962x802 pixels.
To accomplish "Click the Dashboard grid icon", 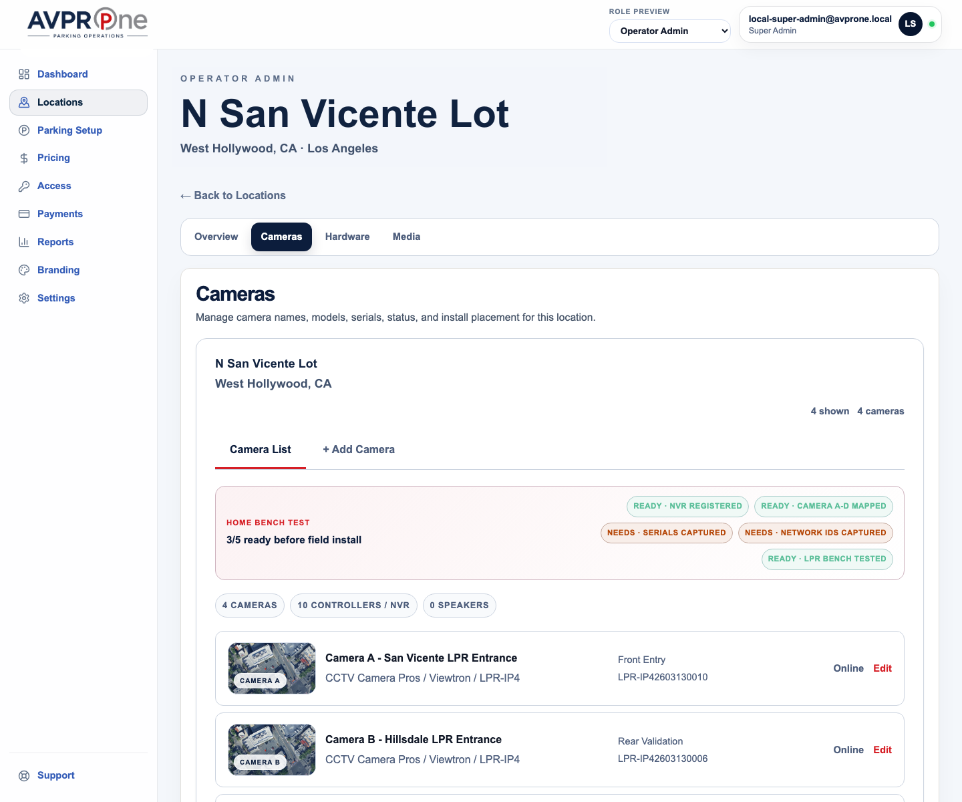I will [24, 74].
